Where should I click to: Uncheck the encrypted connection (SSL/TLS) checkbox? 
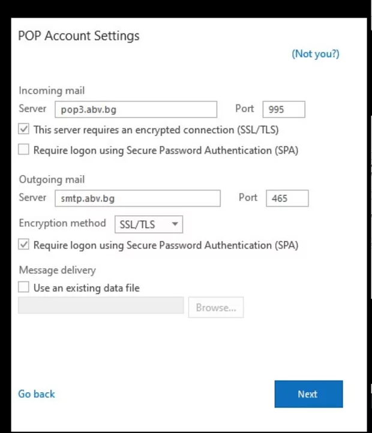tap(24, 130)
